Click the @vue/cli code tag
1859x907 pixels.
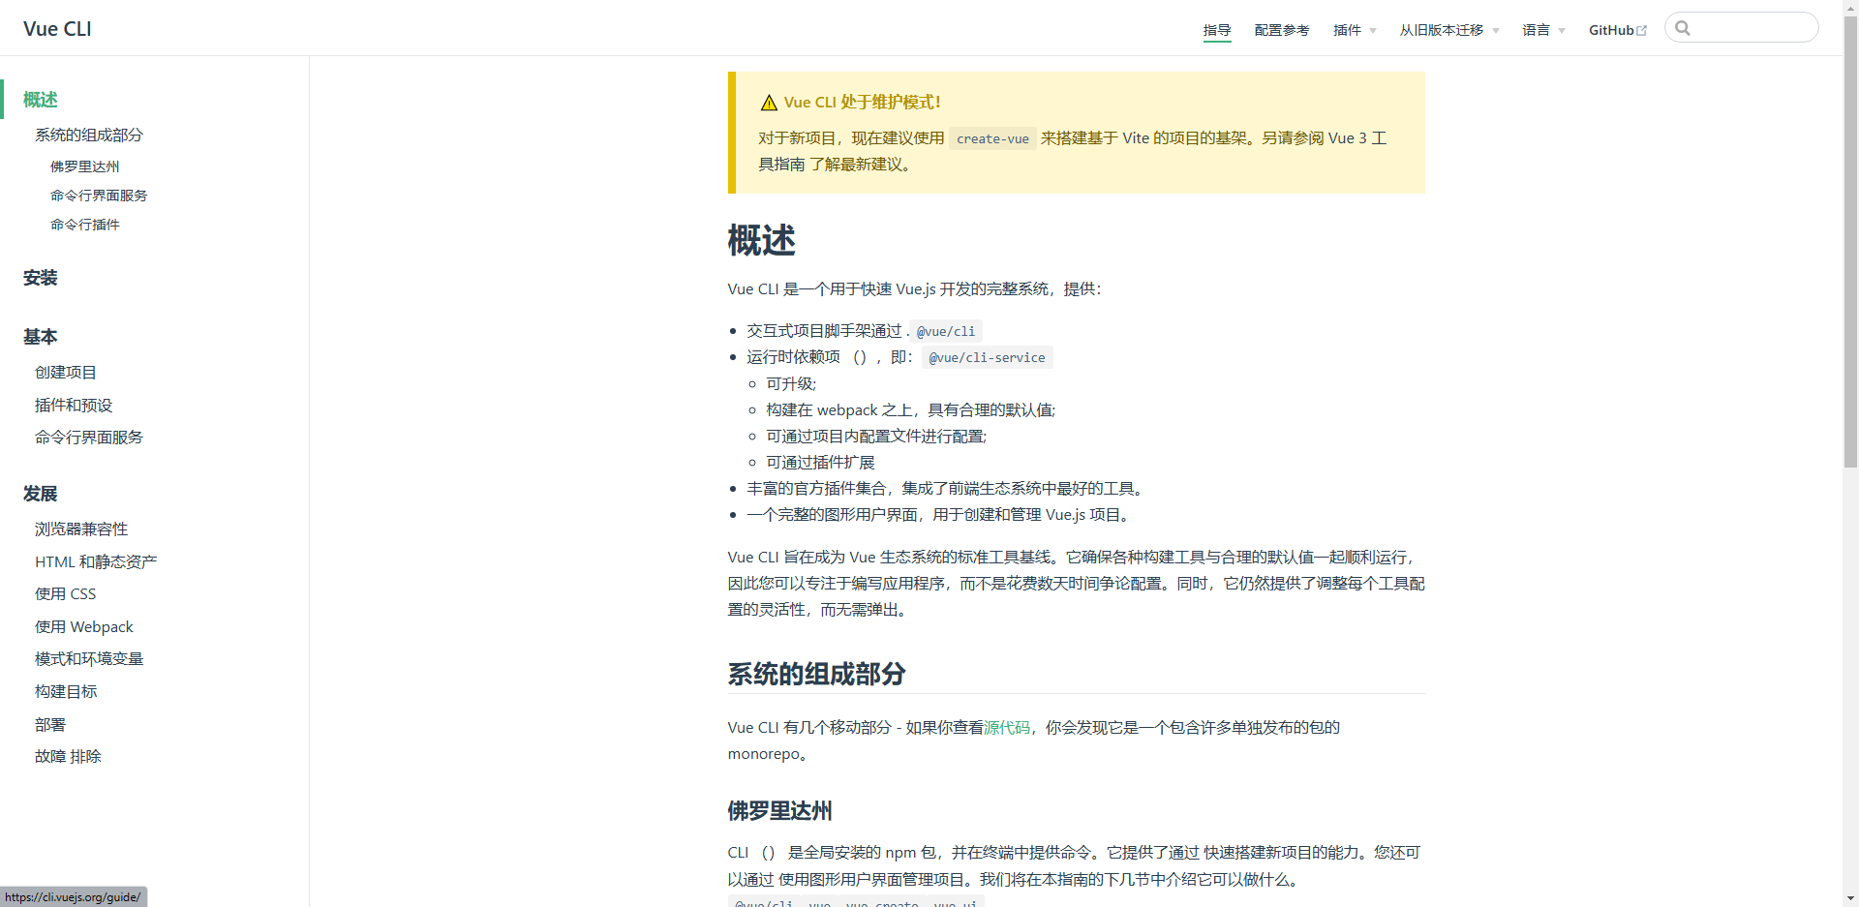point(946,331)
